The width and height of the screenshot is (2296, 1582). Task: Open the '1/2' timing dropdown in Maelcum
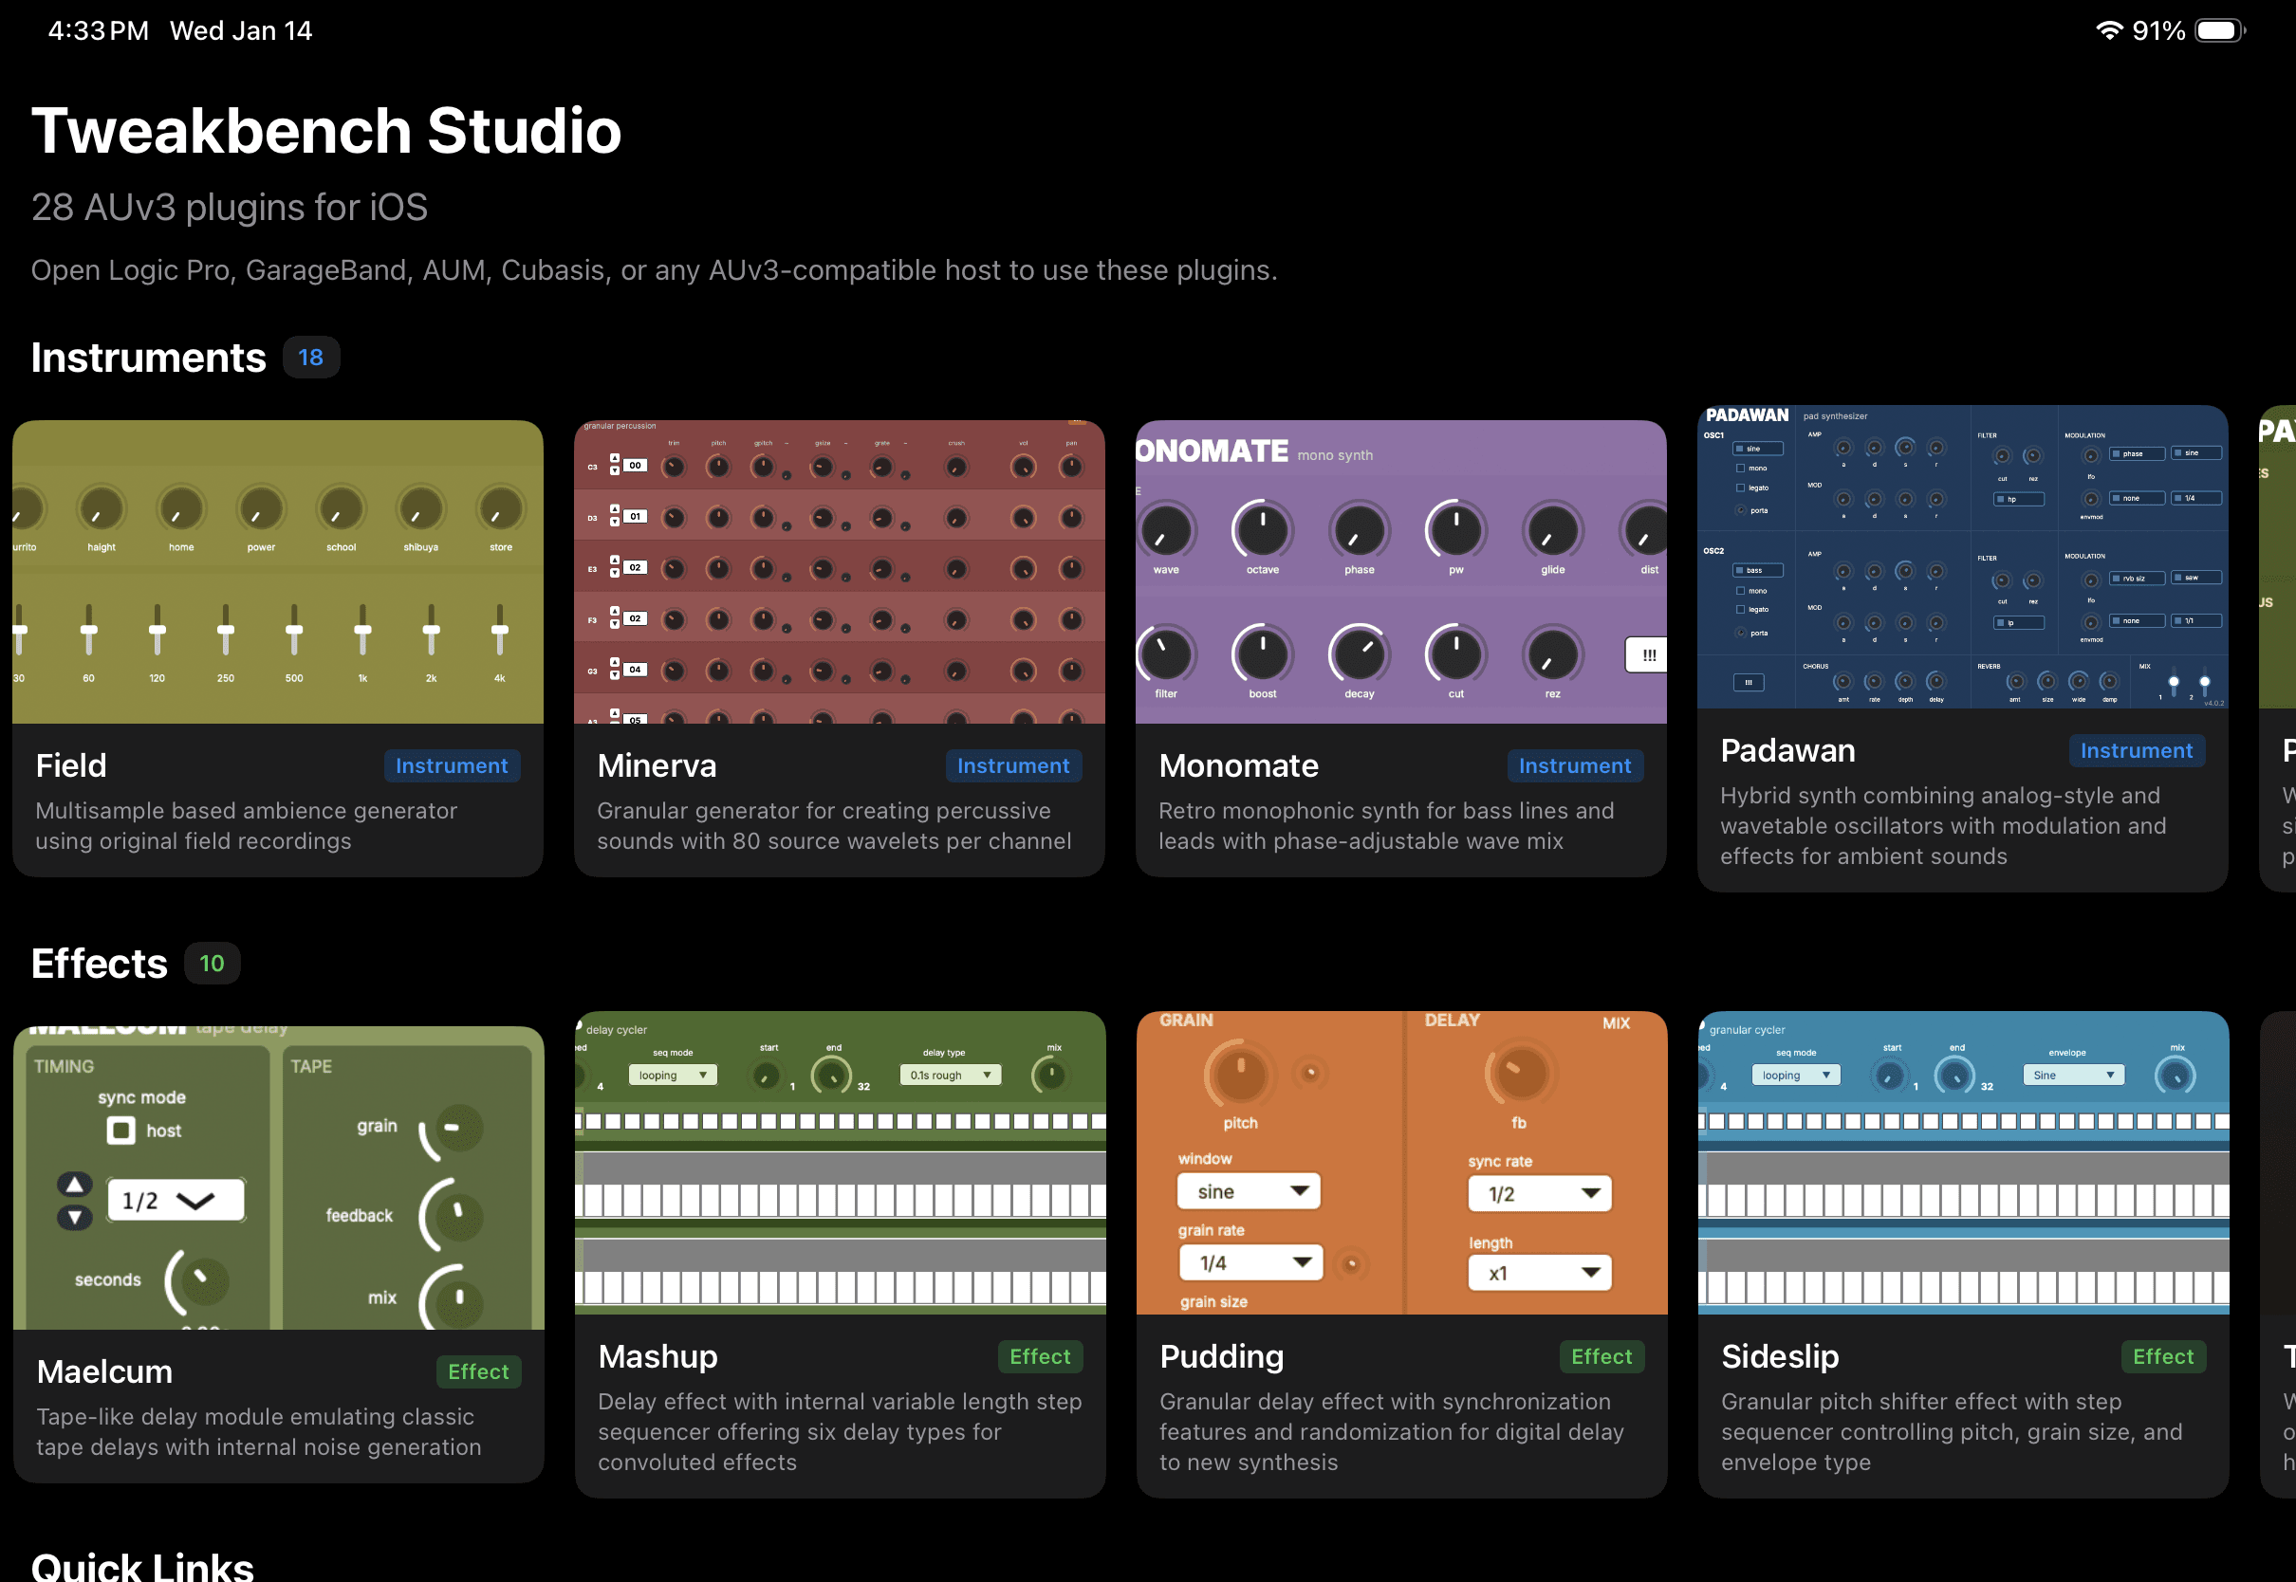click(x=176, y=1201)
